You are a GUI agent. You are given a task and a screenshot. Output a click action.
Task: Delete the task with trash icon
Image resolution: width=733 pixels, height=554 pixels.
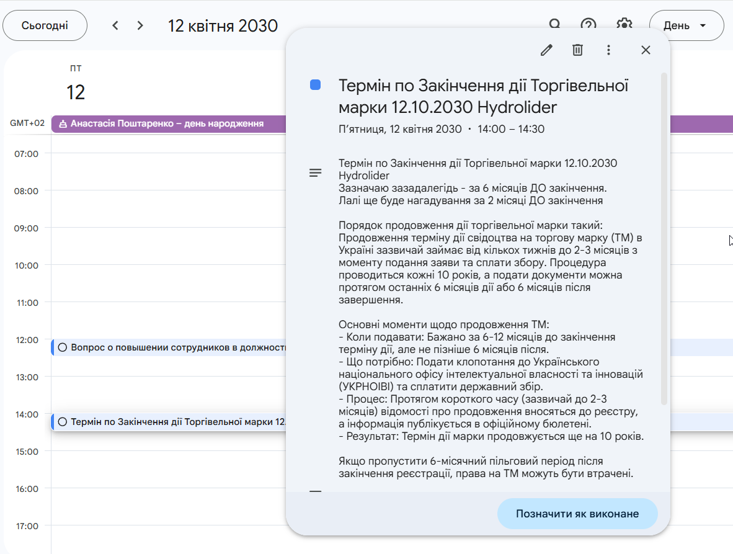pyautogui.click(x=577, y=50)
